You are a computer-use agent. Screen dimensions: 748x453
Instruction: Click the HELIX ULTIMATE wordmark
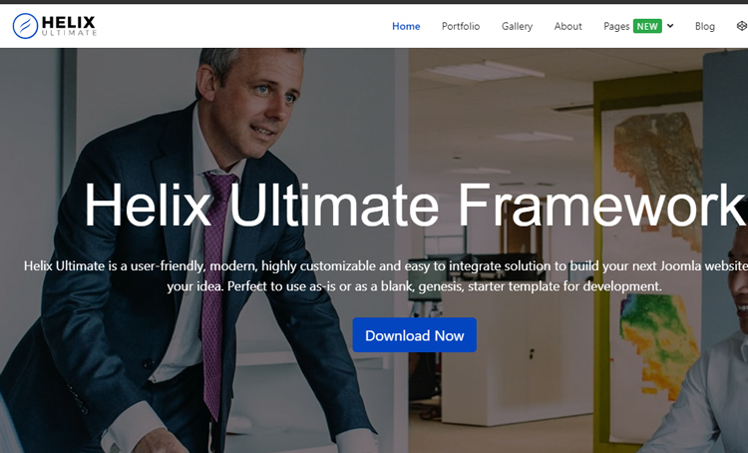pos(69,26)
